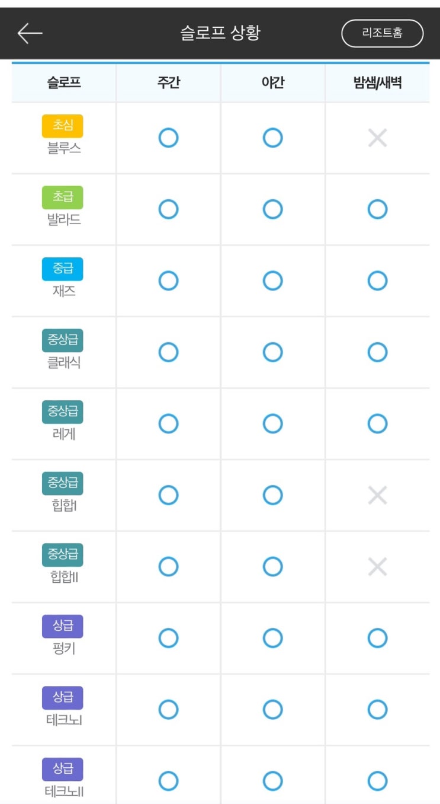The image size is (440, 804).
Task: Click the yellow 초심 badge for 블루스
Action: click(62, 126)
